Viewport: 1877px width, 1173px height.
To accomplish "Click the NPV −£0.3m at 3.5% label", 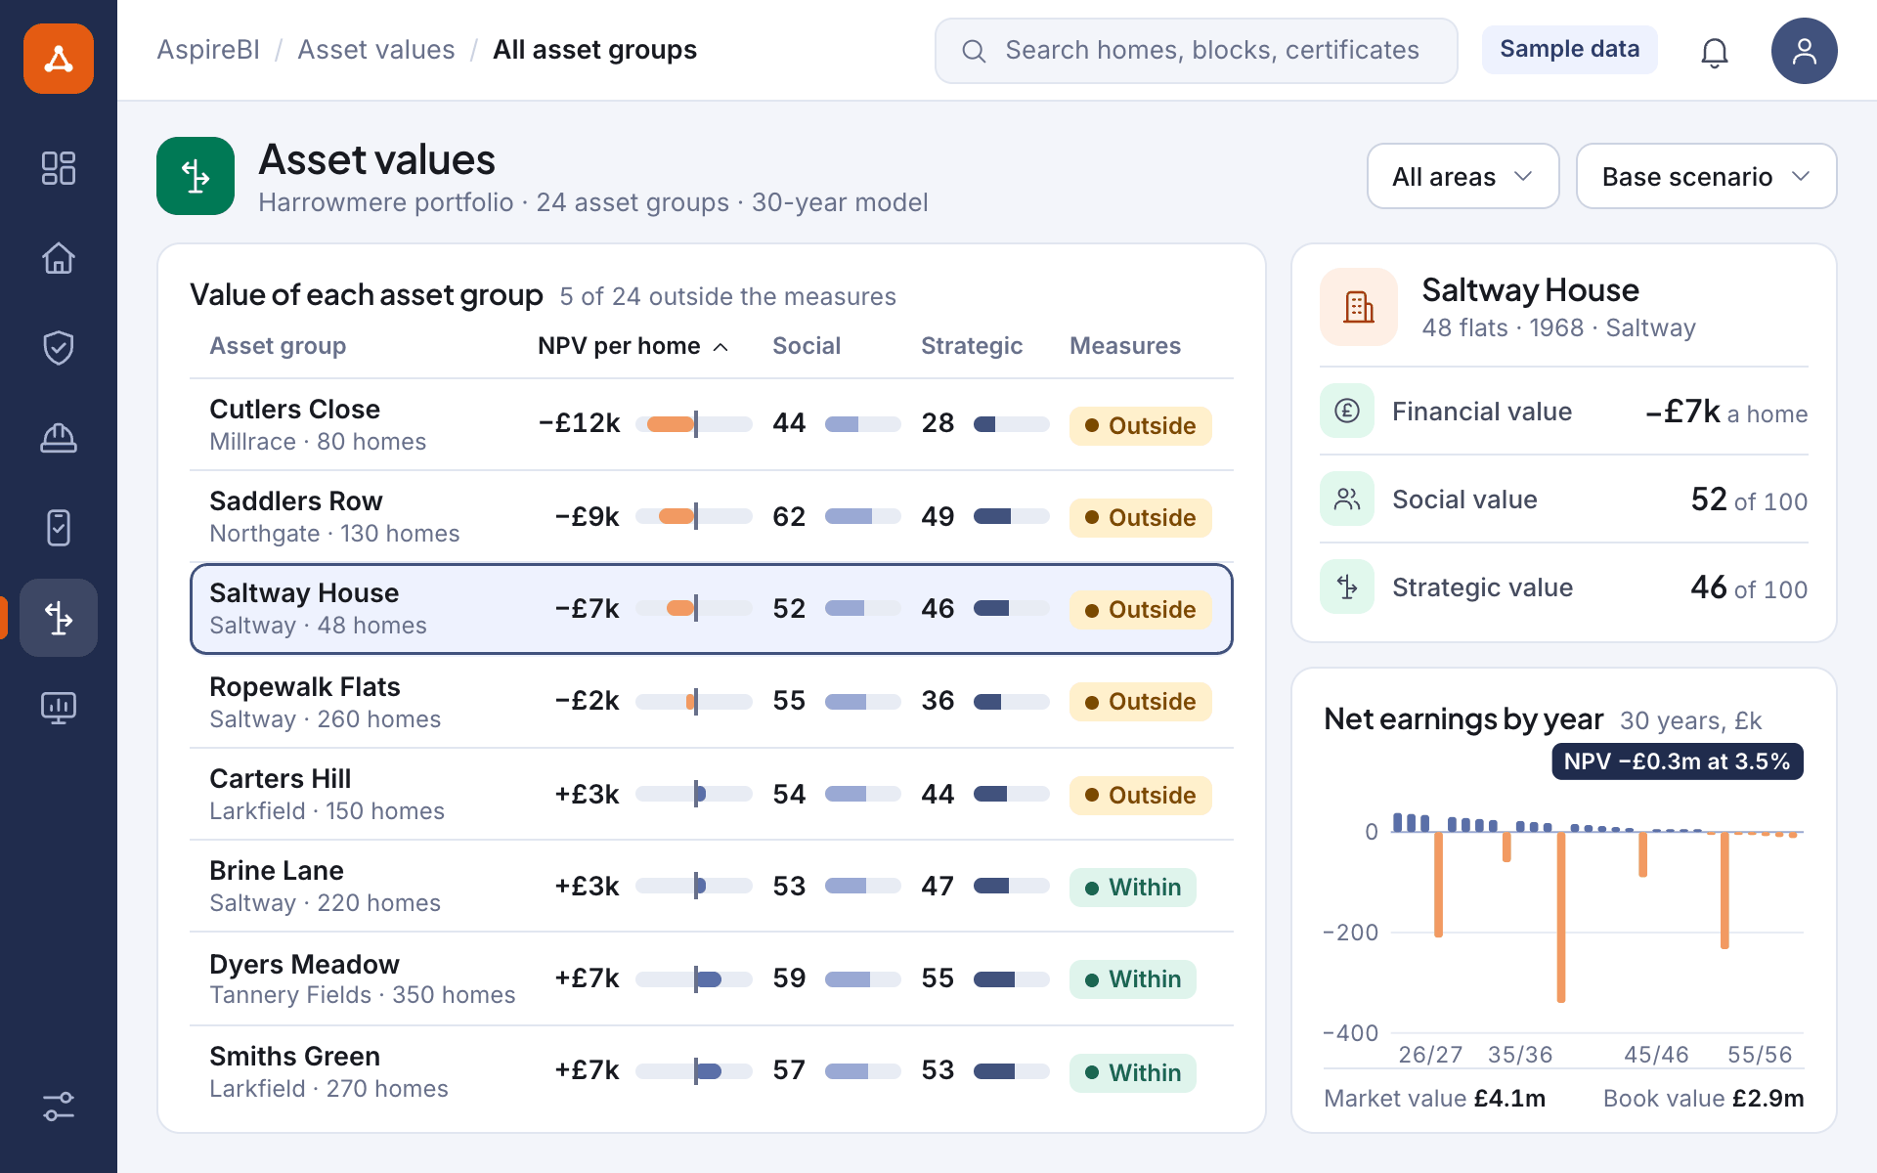I will point(1677,761).
